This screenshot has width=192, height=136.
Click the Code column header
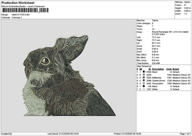coord(169,69)
